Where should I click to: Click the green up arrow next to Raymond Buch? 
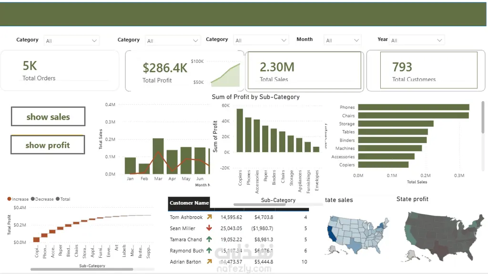point(209,250)
